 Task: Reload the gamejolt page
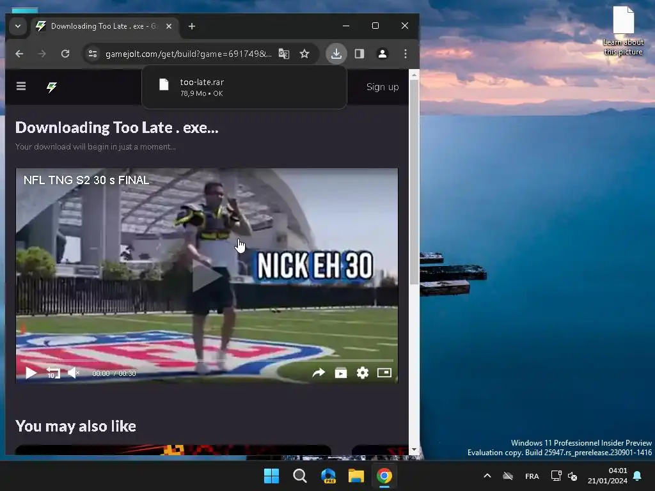[65, 54]
